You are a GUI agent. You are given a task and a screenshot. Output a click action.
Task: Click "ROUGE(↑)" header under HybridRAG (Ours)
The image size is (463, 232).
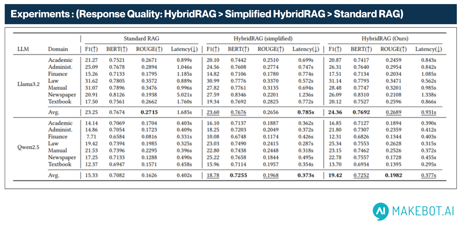click(x=394, y=49)
